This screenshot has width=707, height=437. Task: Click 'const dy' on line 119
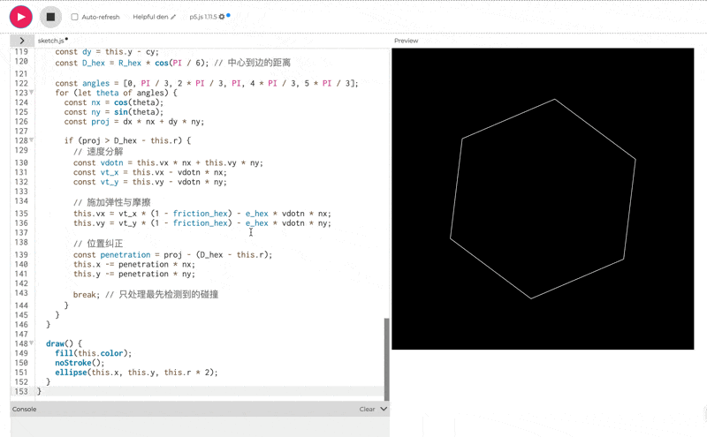pyautogui.click(x=73, y=52)
